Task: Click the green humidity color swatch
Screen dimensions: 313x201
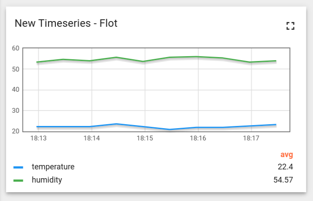Action: coord(18,180)
